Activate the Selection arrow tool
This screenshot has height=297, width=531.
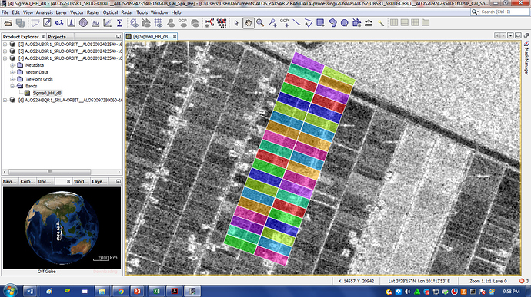[x=236, y=23]
